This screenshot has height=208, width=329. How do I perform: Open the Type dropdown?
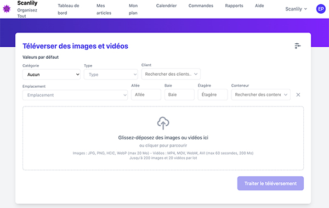click(x=111, y=75)
